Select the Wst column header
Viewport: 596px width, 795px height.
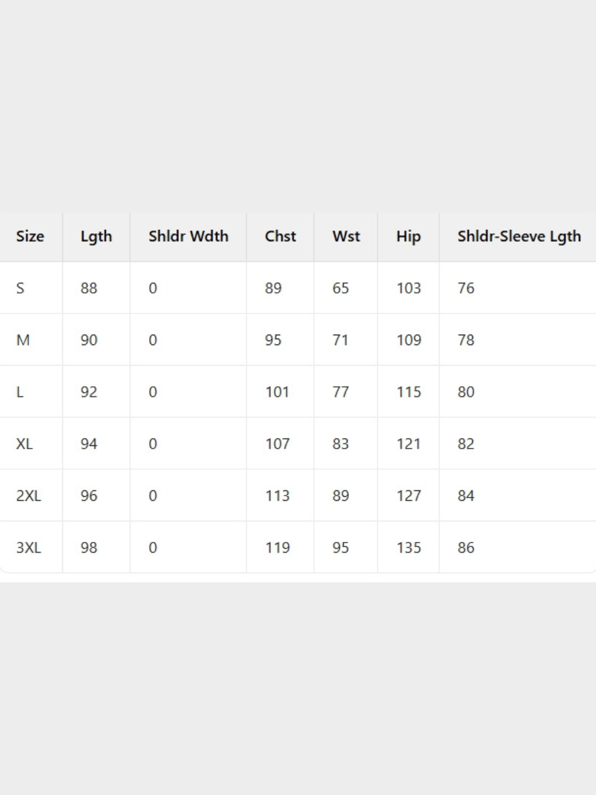pos(346,237)
